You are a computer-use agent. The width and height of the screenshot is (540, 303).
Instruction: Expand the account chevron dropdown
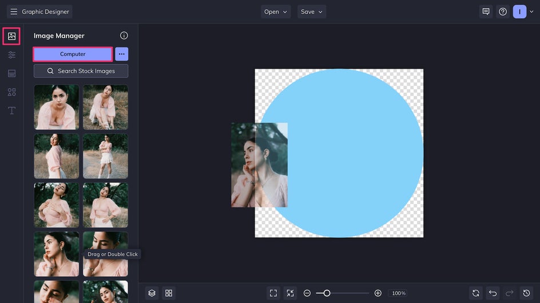[x=532, y=11]
